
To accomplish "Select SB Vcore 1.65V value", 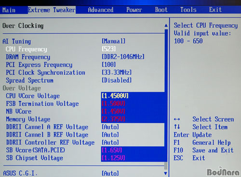I will tap(112, 150).
